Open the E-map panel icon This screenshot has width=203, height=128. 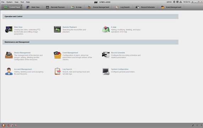106,29
